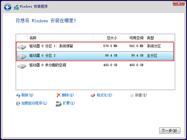Screen dimensions: 187x140
Task: Open 加载驱动程序(L) load driver link
Action: [34, 103]
